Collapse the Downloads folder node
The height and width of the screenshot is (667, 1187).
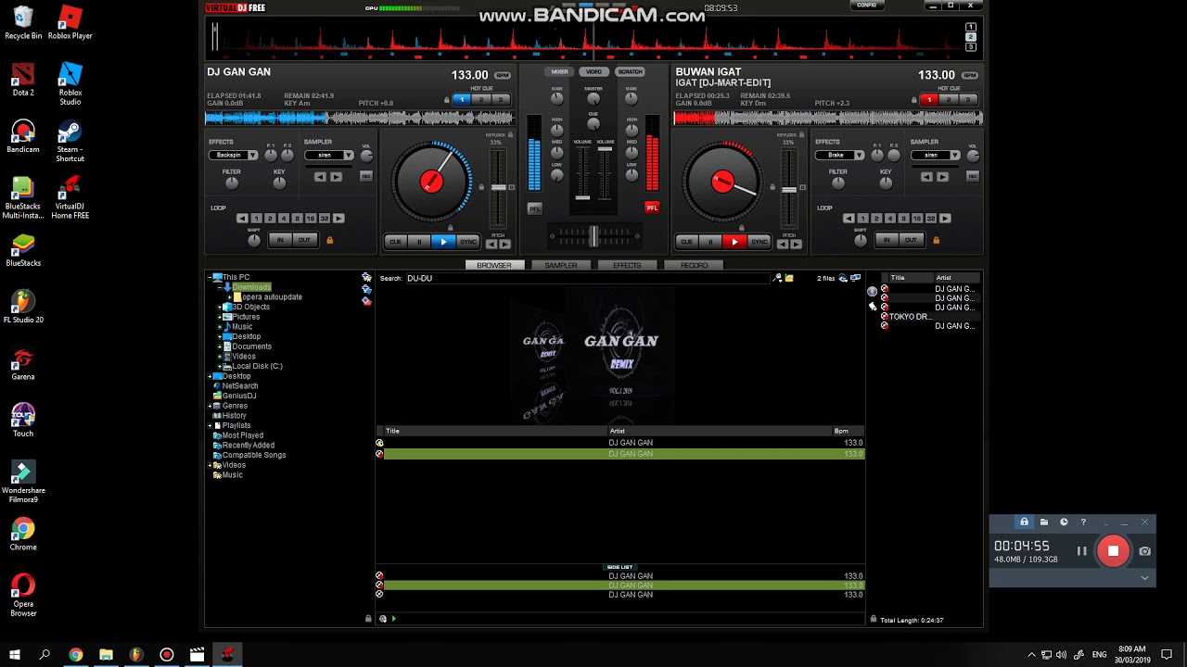point(220,287)
